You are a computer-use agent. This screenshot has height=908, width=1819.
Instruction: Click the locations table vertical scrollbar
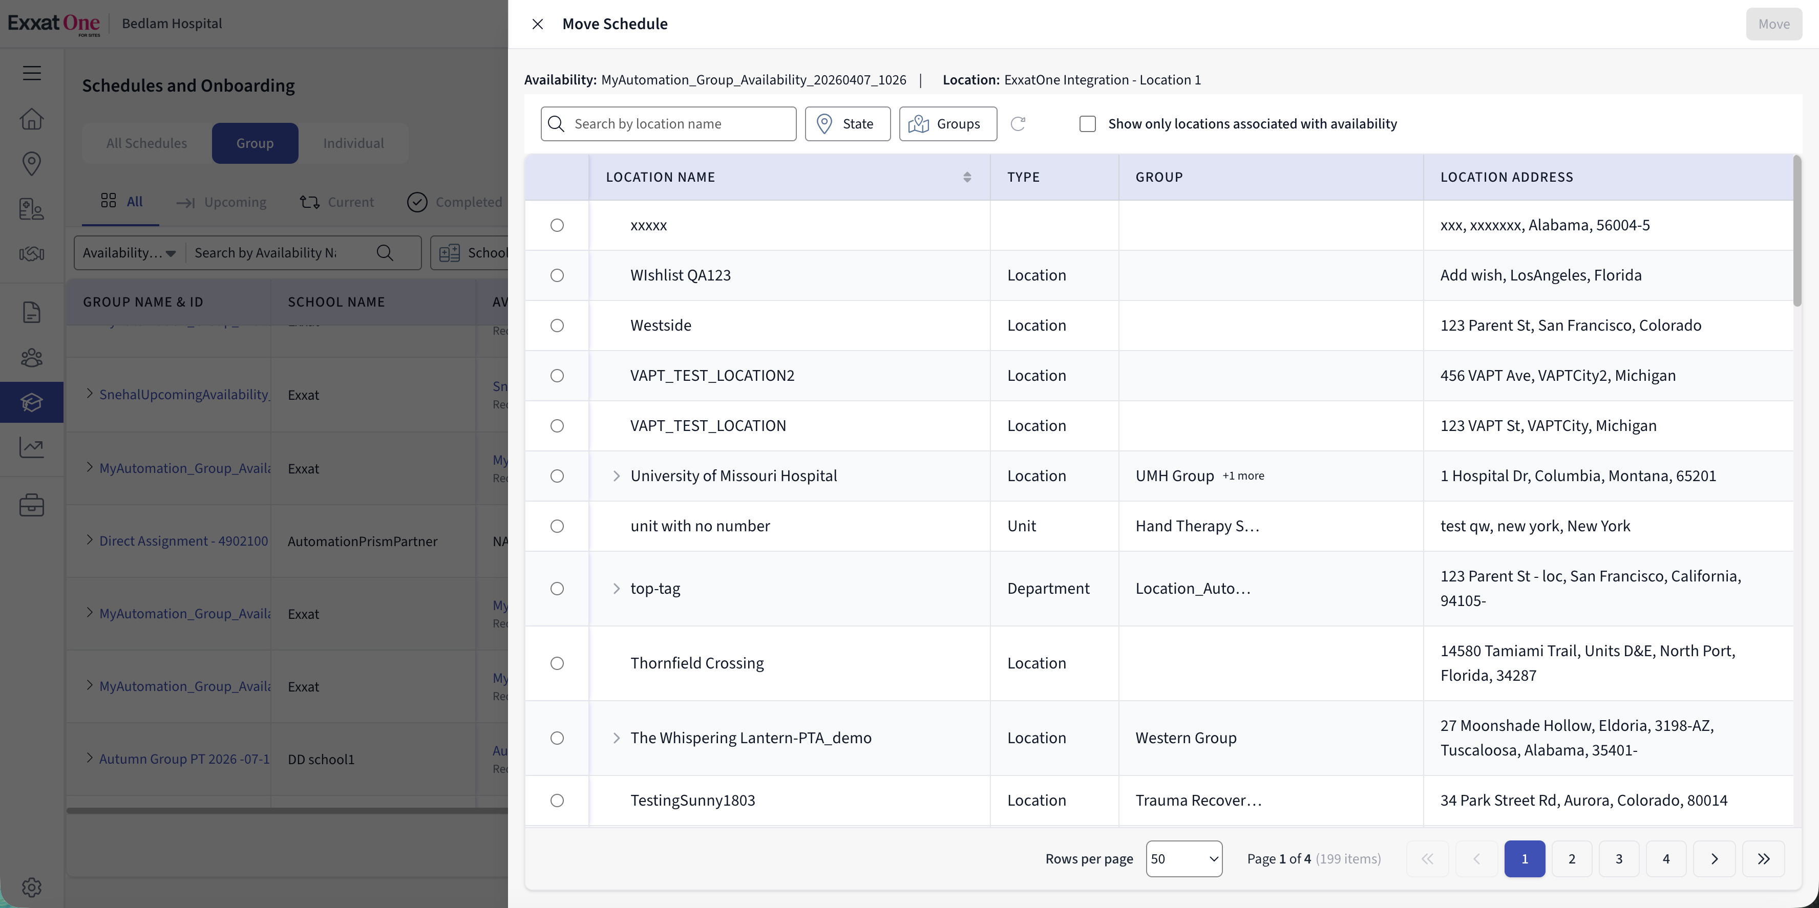pyautogui.click(x=1796, y=231)
